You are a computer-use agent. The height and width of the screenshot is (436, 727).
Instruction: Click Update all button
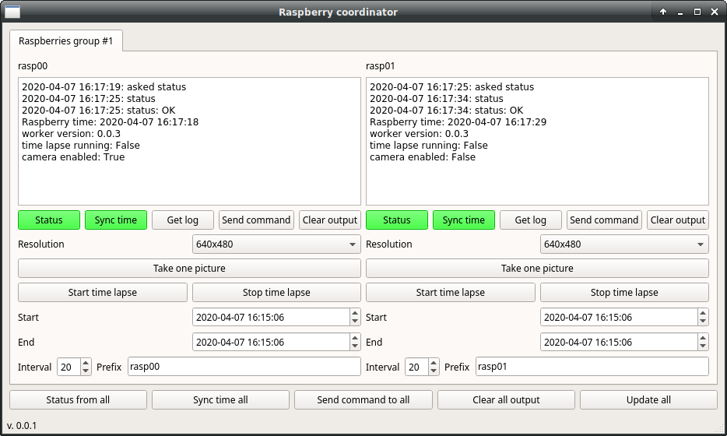(648, 400)
